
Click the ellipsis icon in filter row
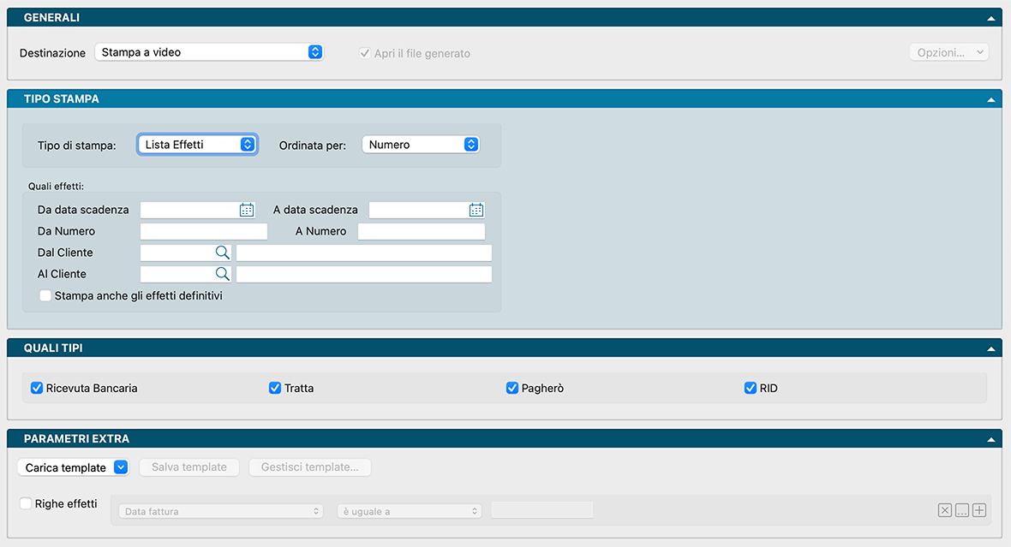tap(962, 510)
